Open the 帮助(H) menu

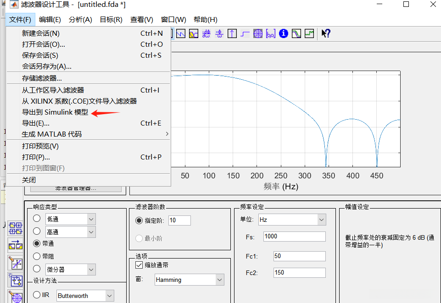(x=205, y=20)
